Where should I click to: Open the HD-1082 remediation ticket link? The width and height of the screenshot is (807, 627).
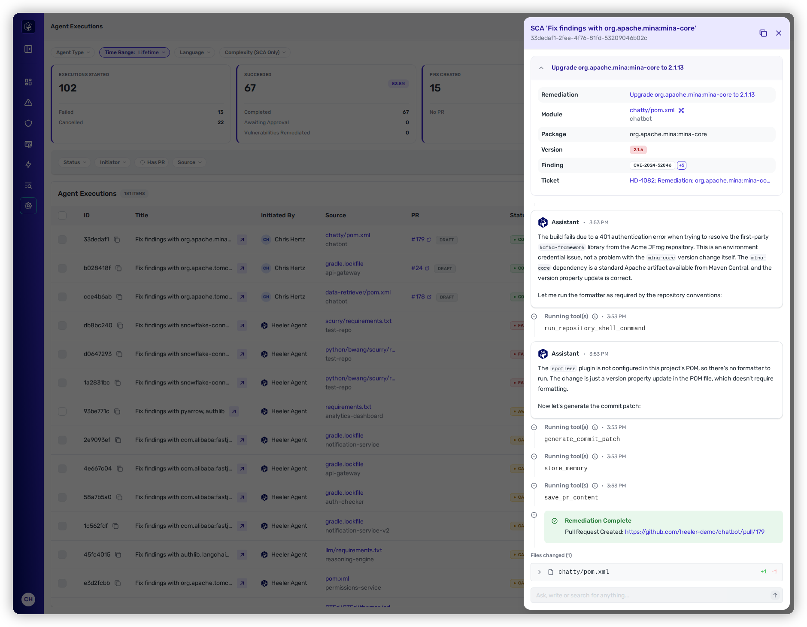(700, 180)
